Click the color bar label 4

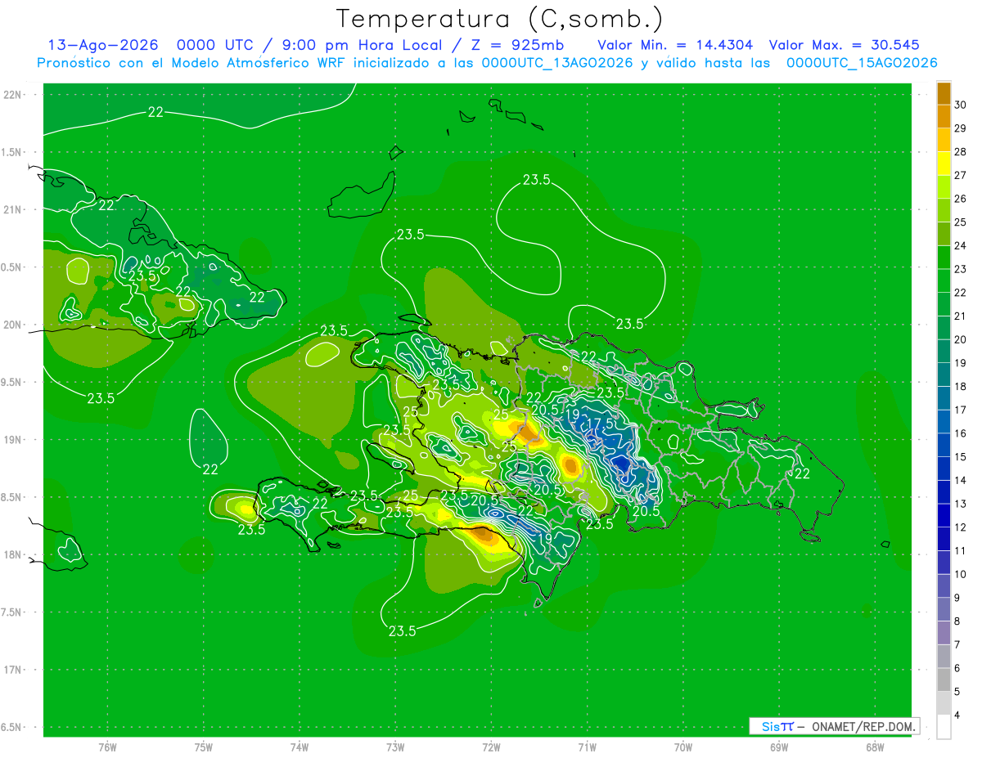point(959,716)
